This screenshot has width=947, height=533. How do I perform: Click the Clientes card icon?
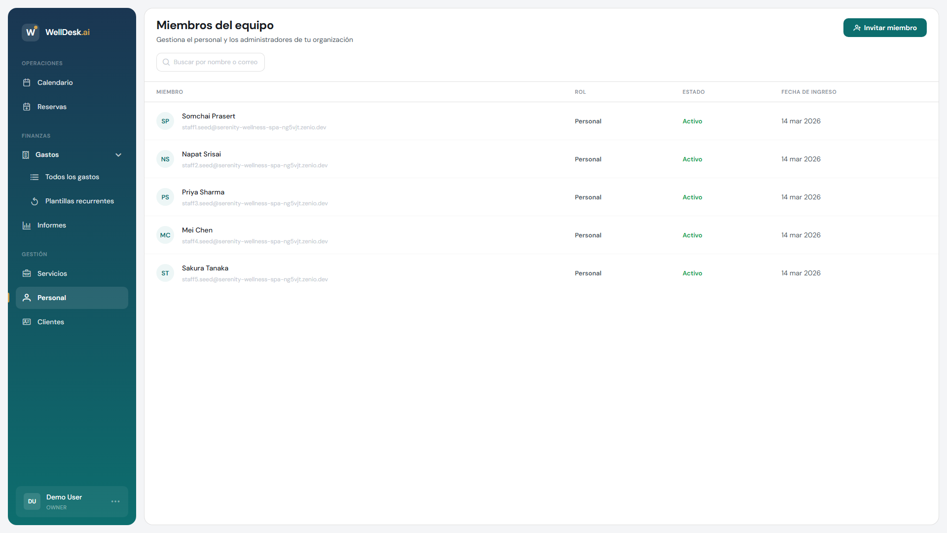click(x=27, y=322)
